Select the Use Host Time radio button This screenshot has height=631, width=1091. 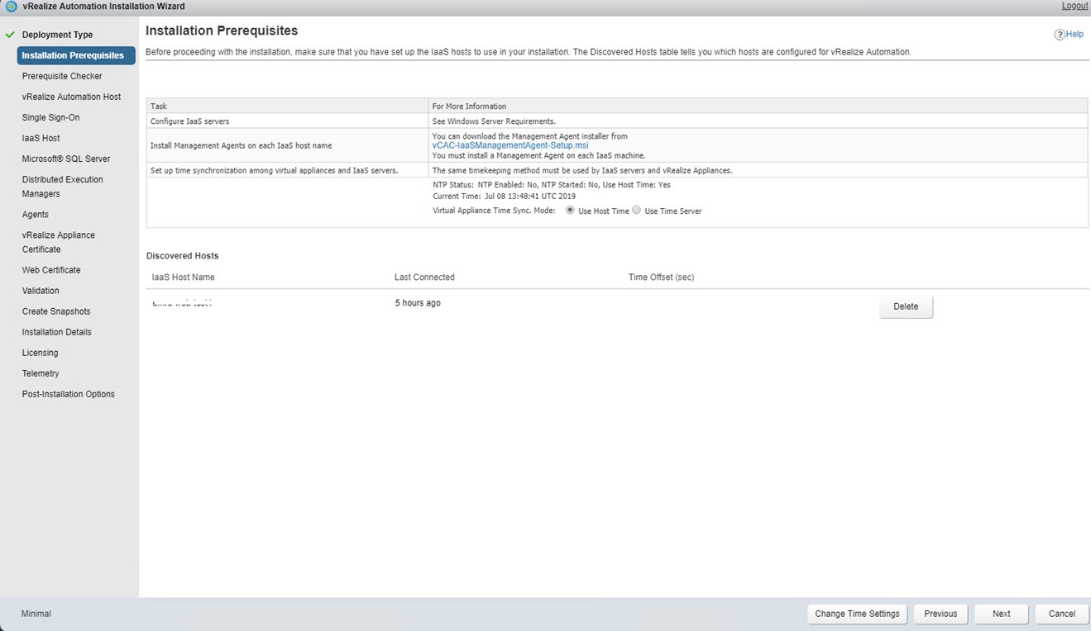(x=570, y=211)
